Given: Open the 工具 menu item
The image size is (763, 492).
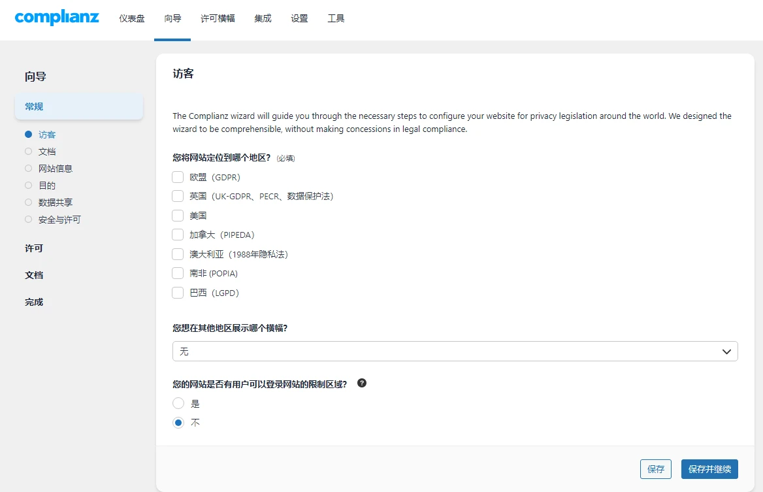Looking at the screenshot, I should pos(336,18).
